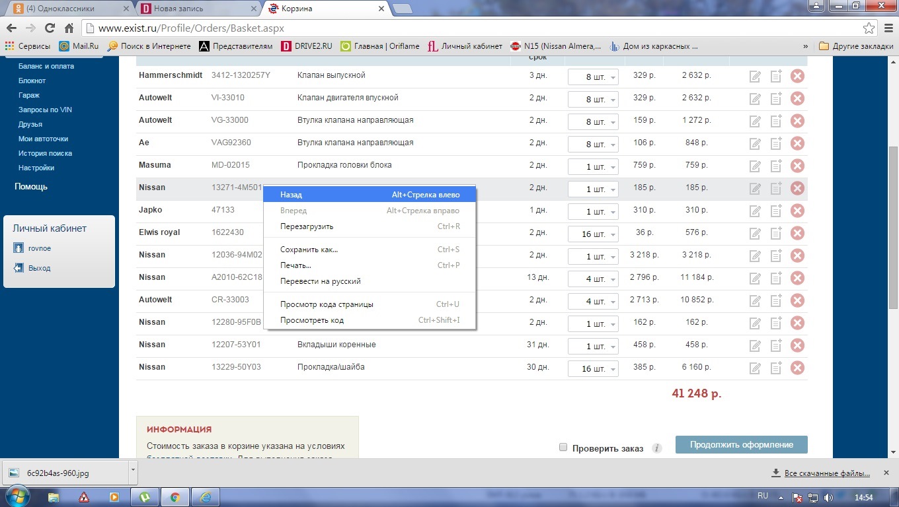Add note to Hammerschmidt row

pos(777,76)
